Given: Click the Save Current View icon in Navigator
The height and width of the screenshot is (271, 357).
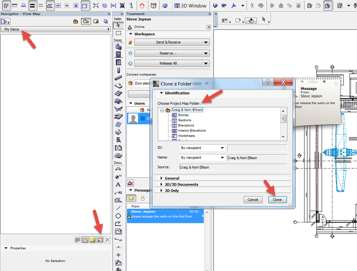Looking at the screenshot, I should tap(85, 240).
